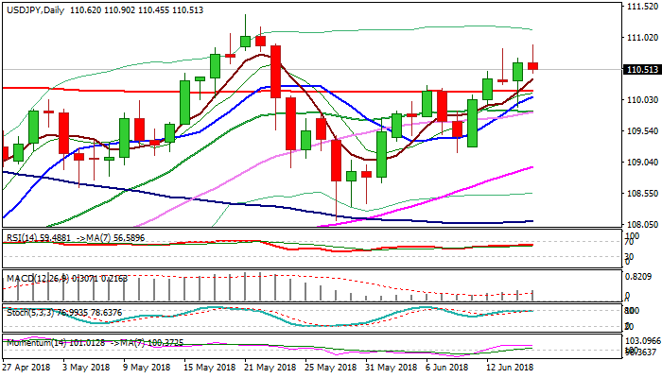
Task: Select the 109.040 price axis label
Action: point(641,162)
